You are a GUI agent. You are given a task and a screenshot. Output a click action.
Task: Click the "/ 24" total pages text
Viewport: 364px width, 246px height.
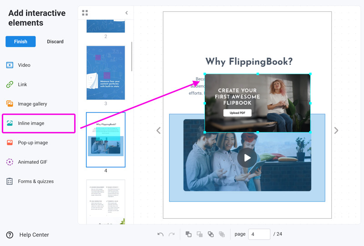point(278,234)
